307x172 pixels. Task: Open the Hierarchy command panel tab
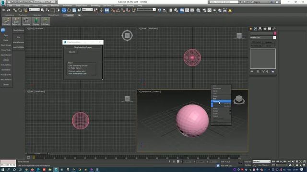[x=260, y=29]
